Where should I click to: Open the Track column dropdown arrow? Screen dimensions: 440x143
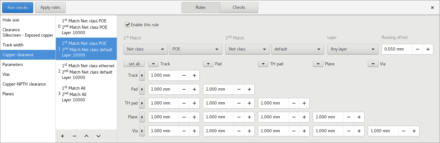coord(153,64)
